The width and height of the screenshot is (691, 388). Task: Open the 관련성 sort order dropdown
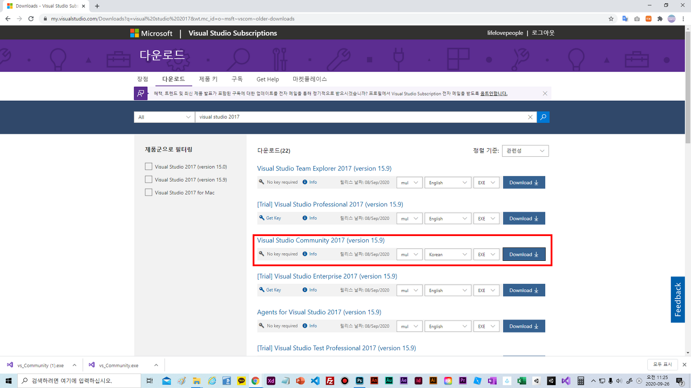pos(525,151)
